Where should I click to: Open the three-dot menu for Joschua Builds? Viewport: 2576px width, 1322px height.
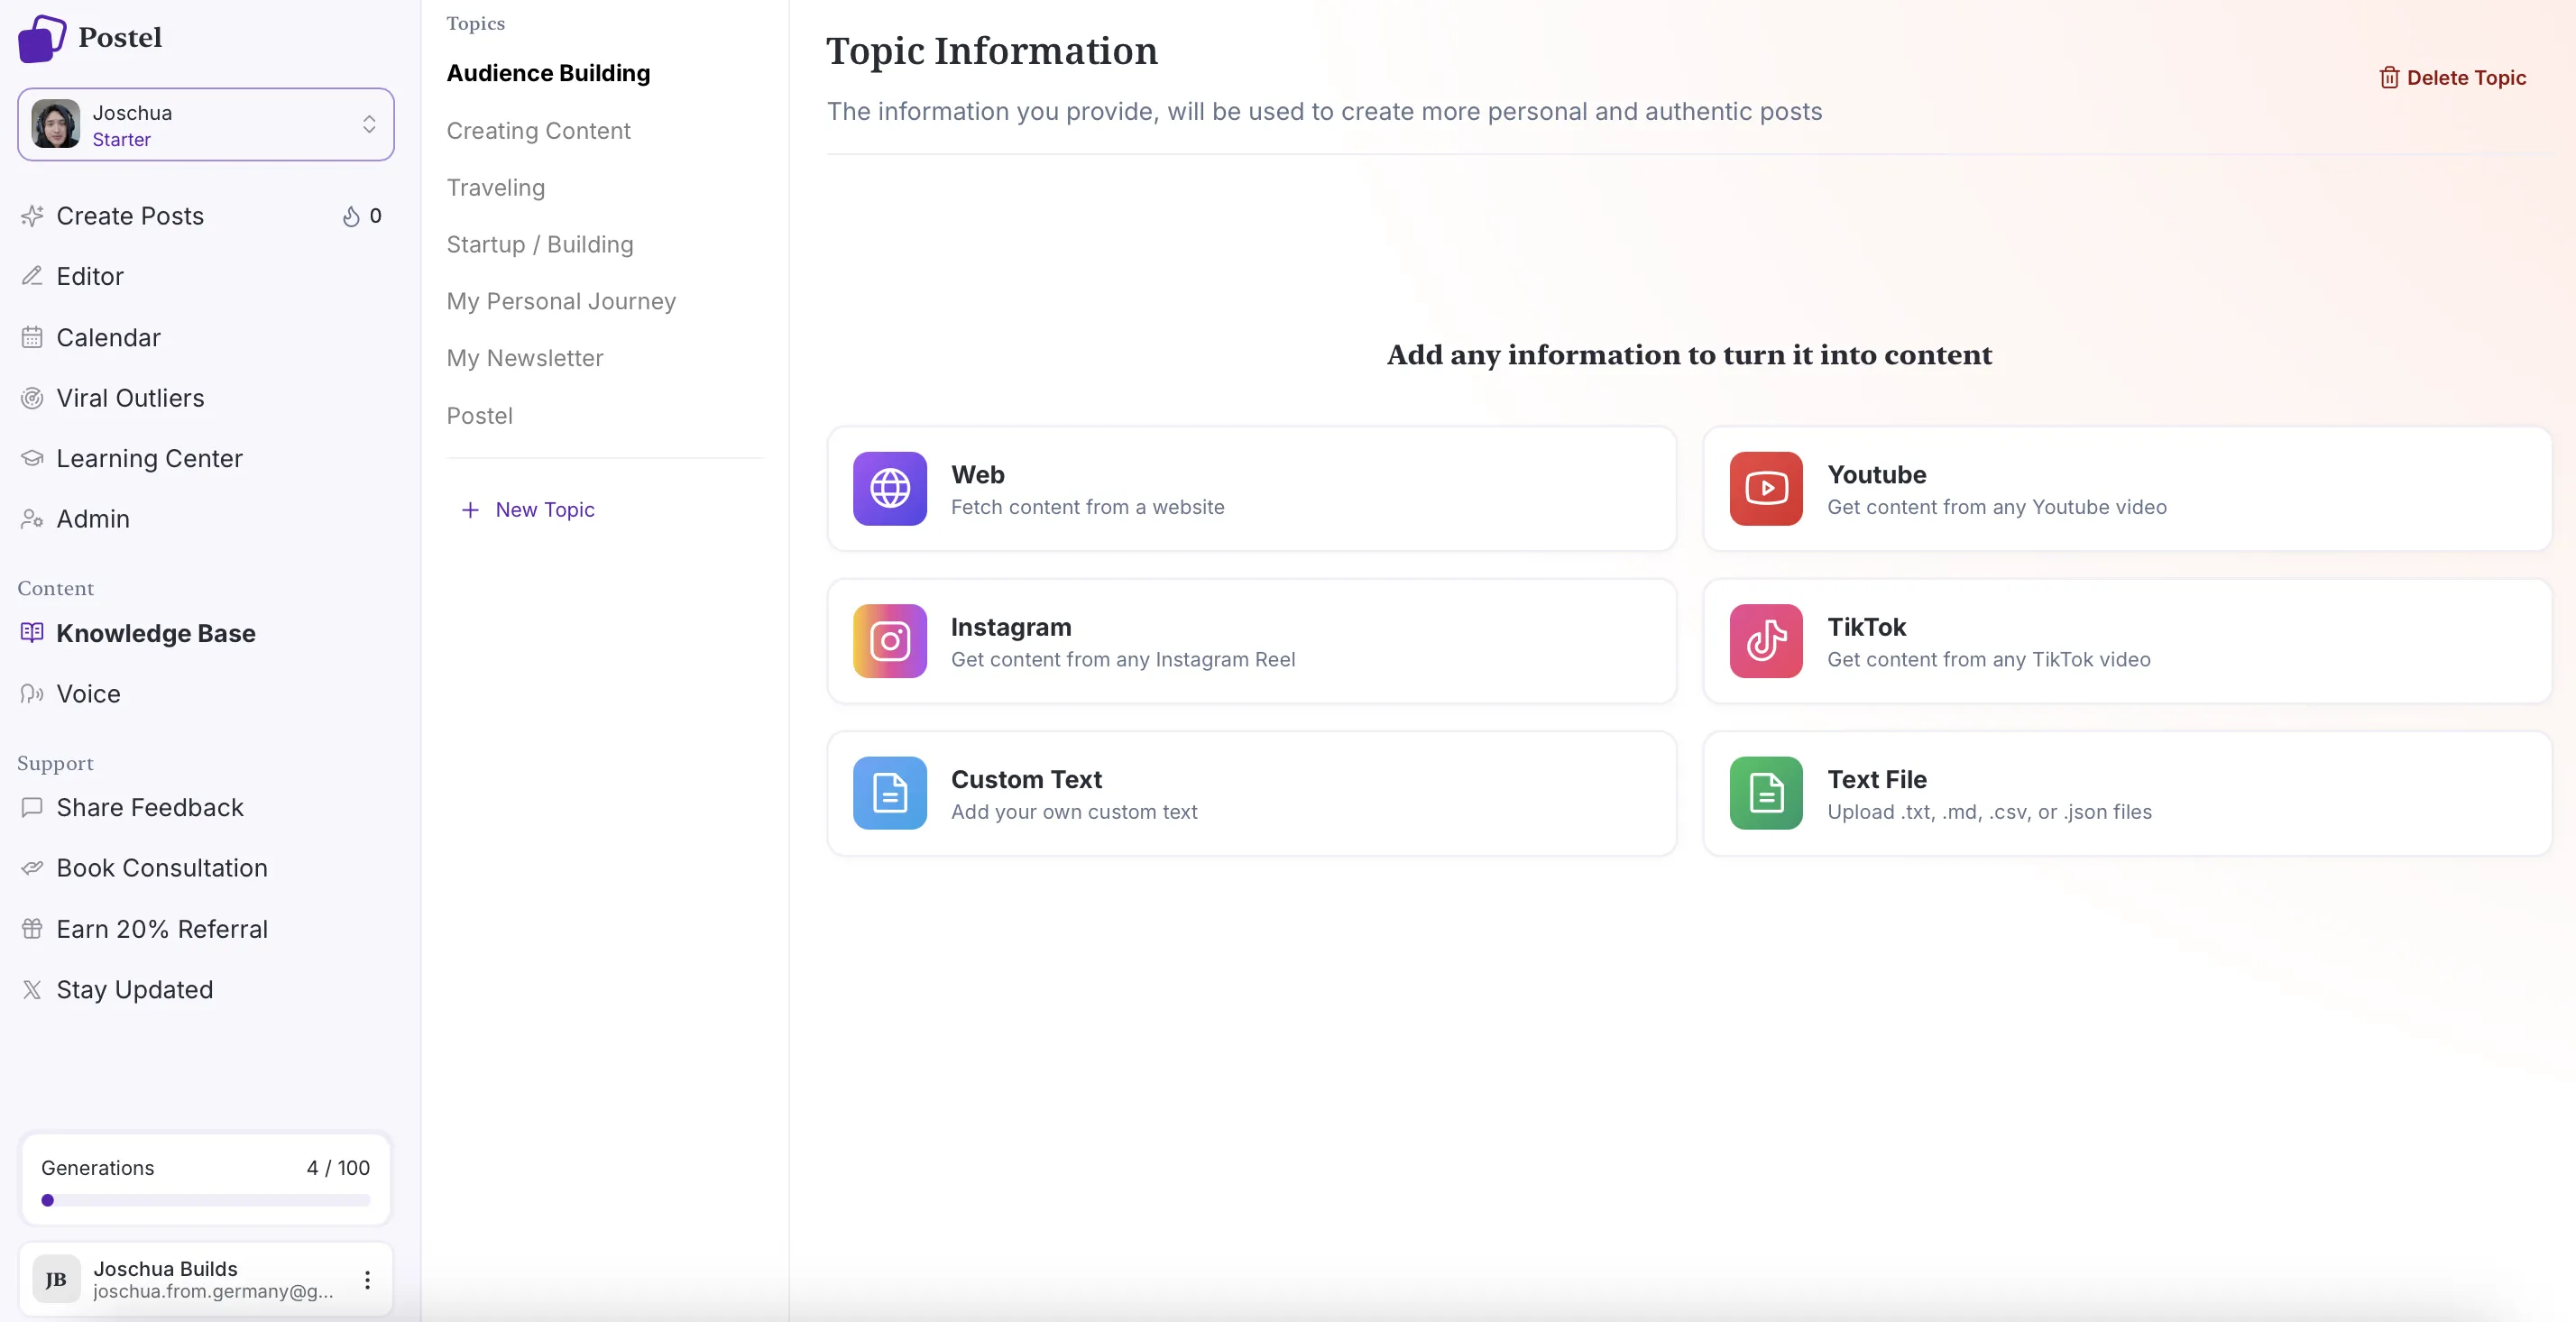(x=367, y=1278)
